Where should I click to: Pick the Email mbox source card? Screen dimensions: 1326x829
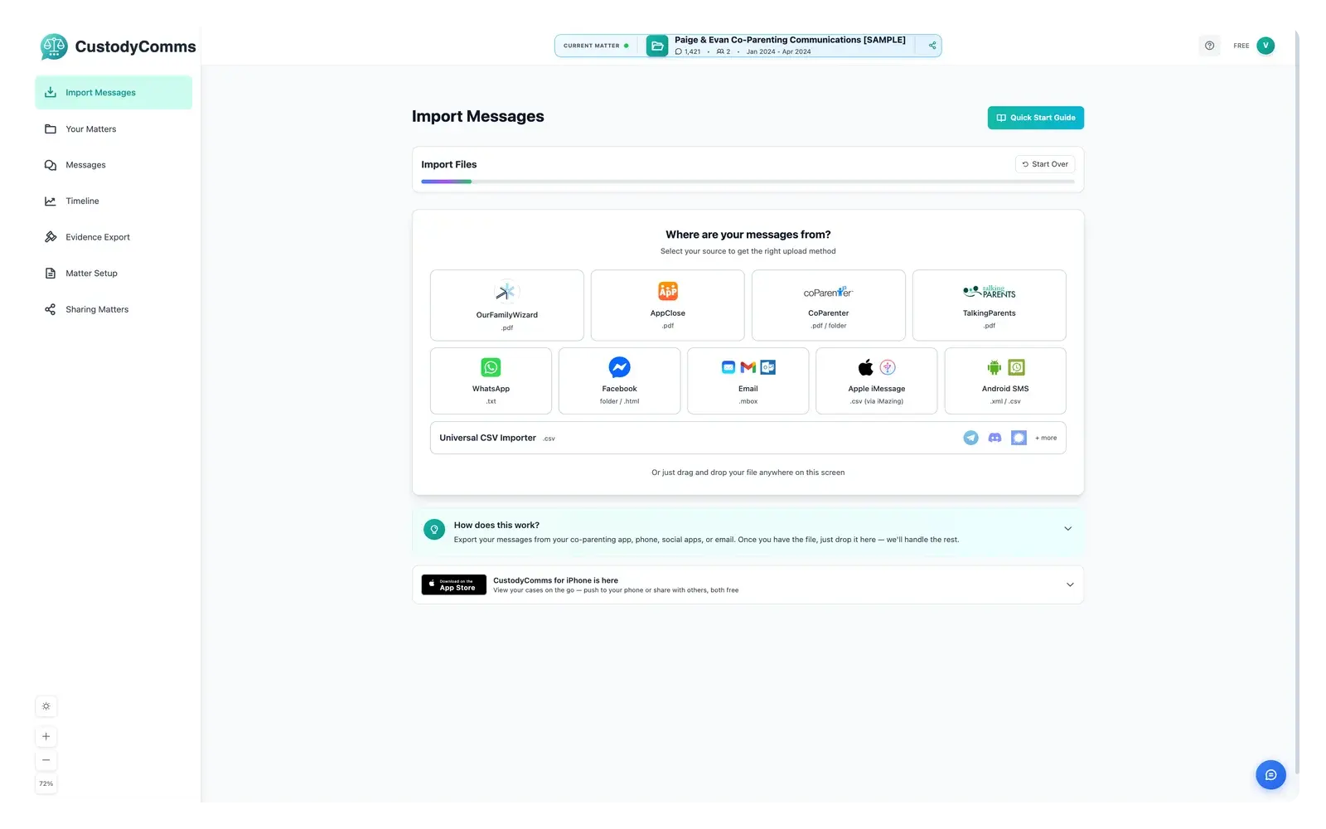pos(748,381)
